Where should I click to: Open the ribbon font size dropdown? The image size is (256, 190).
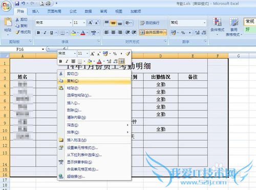point(84,22)
